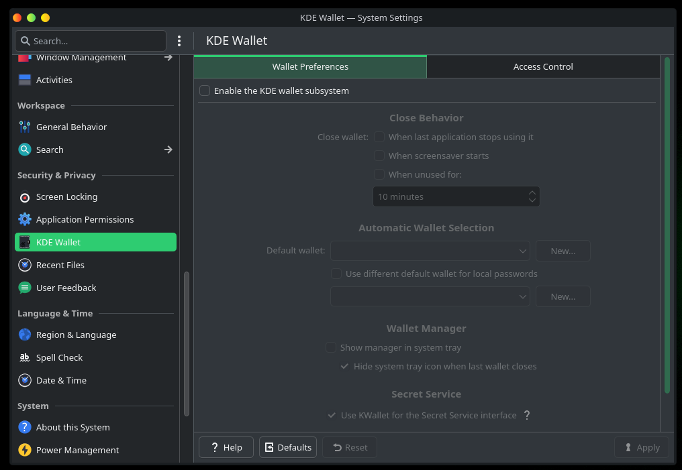Open the Power Management lightning icon
682x470 pixels.
click(25, 451)
